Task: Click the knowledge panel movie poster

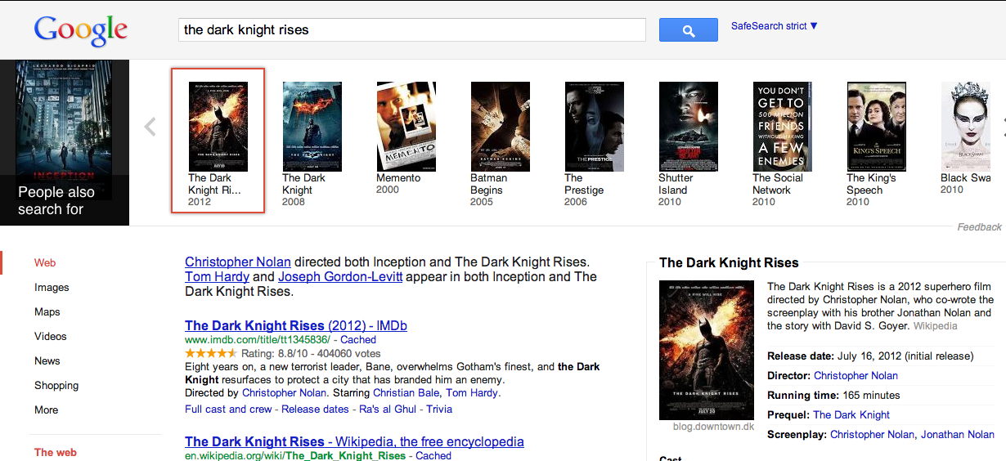Action: [x=707, y=350]
